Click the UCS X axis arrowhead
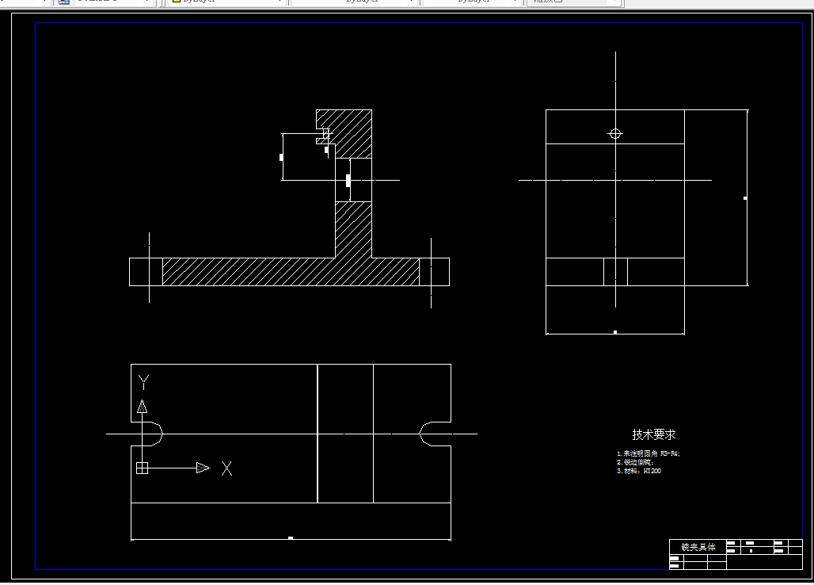Screen dimensions: 814x585 coord(203,468)
